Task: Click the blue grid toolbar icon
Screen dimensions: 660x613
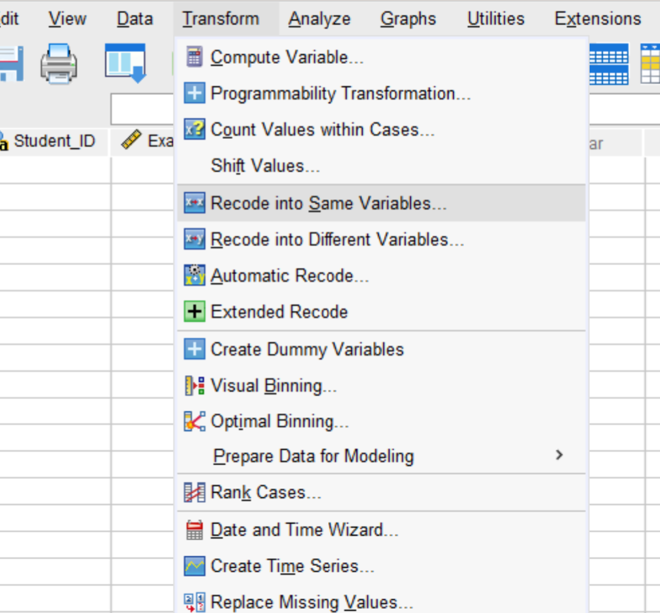Action: [x=609, y=64]
